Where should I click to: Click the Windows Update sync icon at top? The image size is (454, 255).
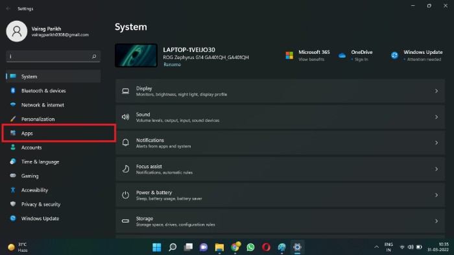[394, 55]
